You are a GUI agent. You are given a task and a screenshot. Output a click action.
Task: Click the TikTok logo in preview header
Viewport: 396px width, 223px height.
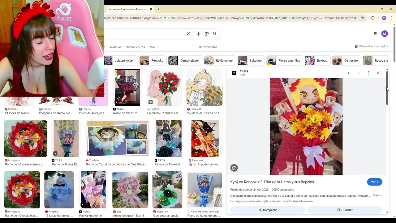pyautogui.click(x=234, y=73)
